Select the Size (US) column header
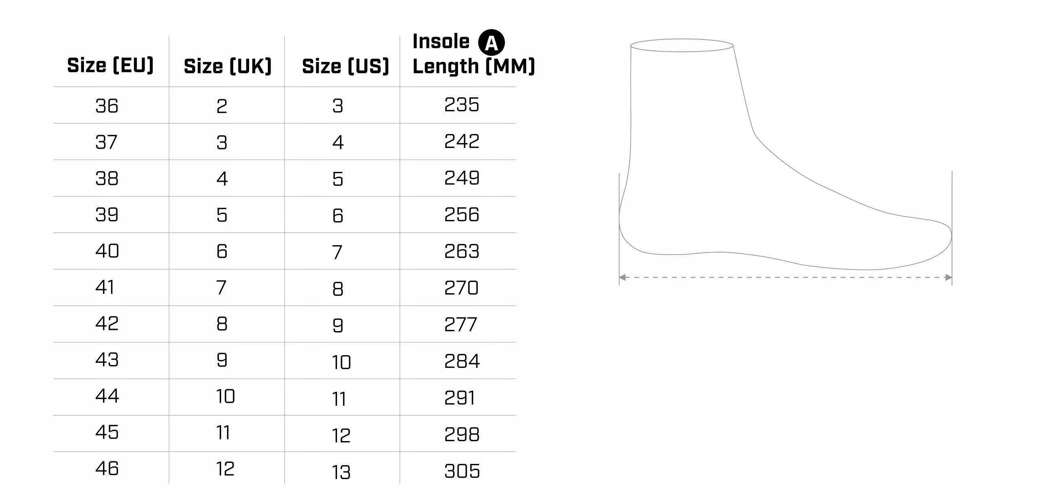Image resolution: width=1042 pixels, height=503 pixels. [x=346, y=66]
